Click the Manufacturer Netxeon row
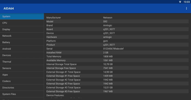The height and width of the screenshot is (100, 191). click(117, 18)
